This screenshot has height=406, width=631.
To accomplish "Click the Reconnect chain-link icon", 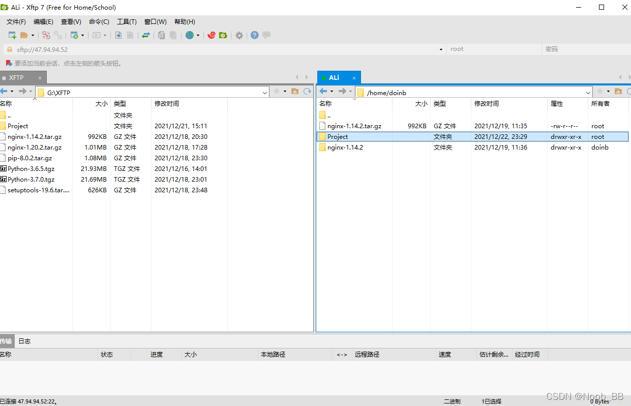I will 58,35.
